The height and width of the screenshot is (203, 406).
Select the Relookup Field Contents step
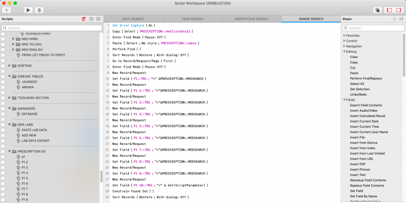pyautogui.click(x=368, y=180)
